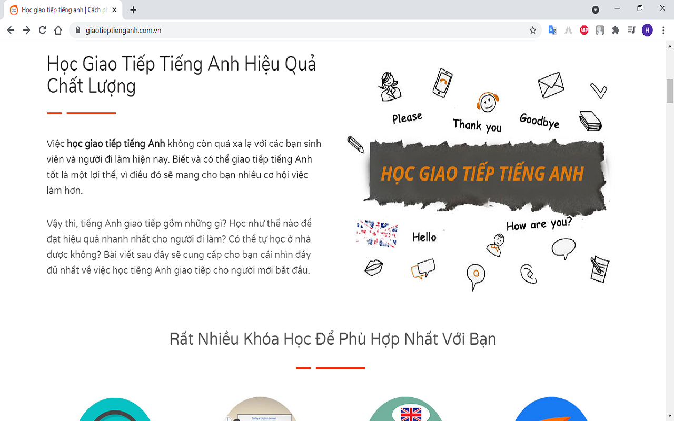Open the Extensions puzzle-piece menu

click(616, 31)
